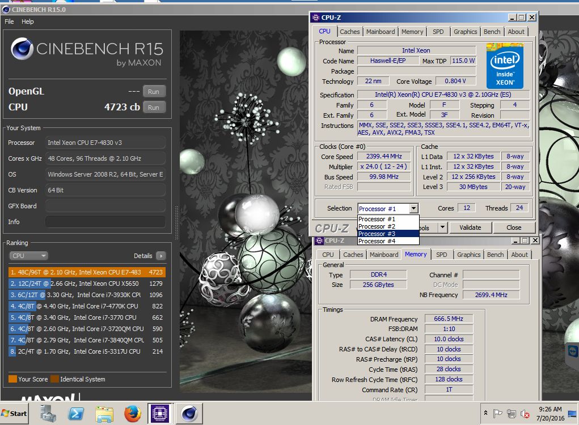579x425 pixels.
Task: Click the Core Speed value 2399.44 MHz
Action: point(384,156)
